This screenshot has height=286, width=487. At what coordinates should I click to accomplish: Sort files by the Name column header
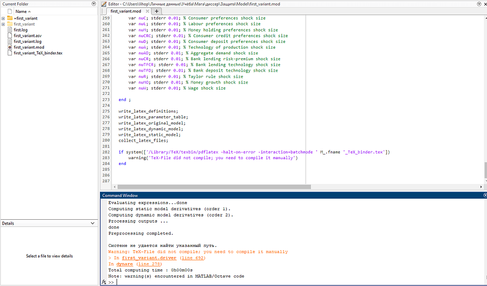click(21, 11)
